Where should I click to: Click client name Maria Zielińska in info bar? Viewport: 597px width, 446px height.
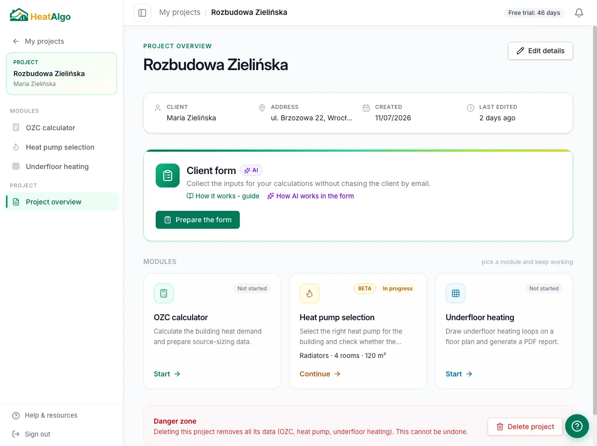pos(192,118)
